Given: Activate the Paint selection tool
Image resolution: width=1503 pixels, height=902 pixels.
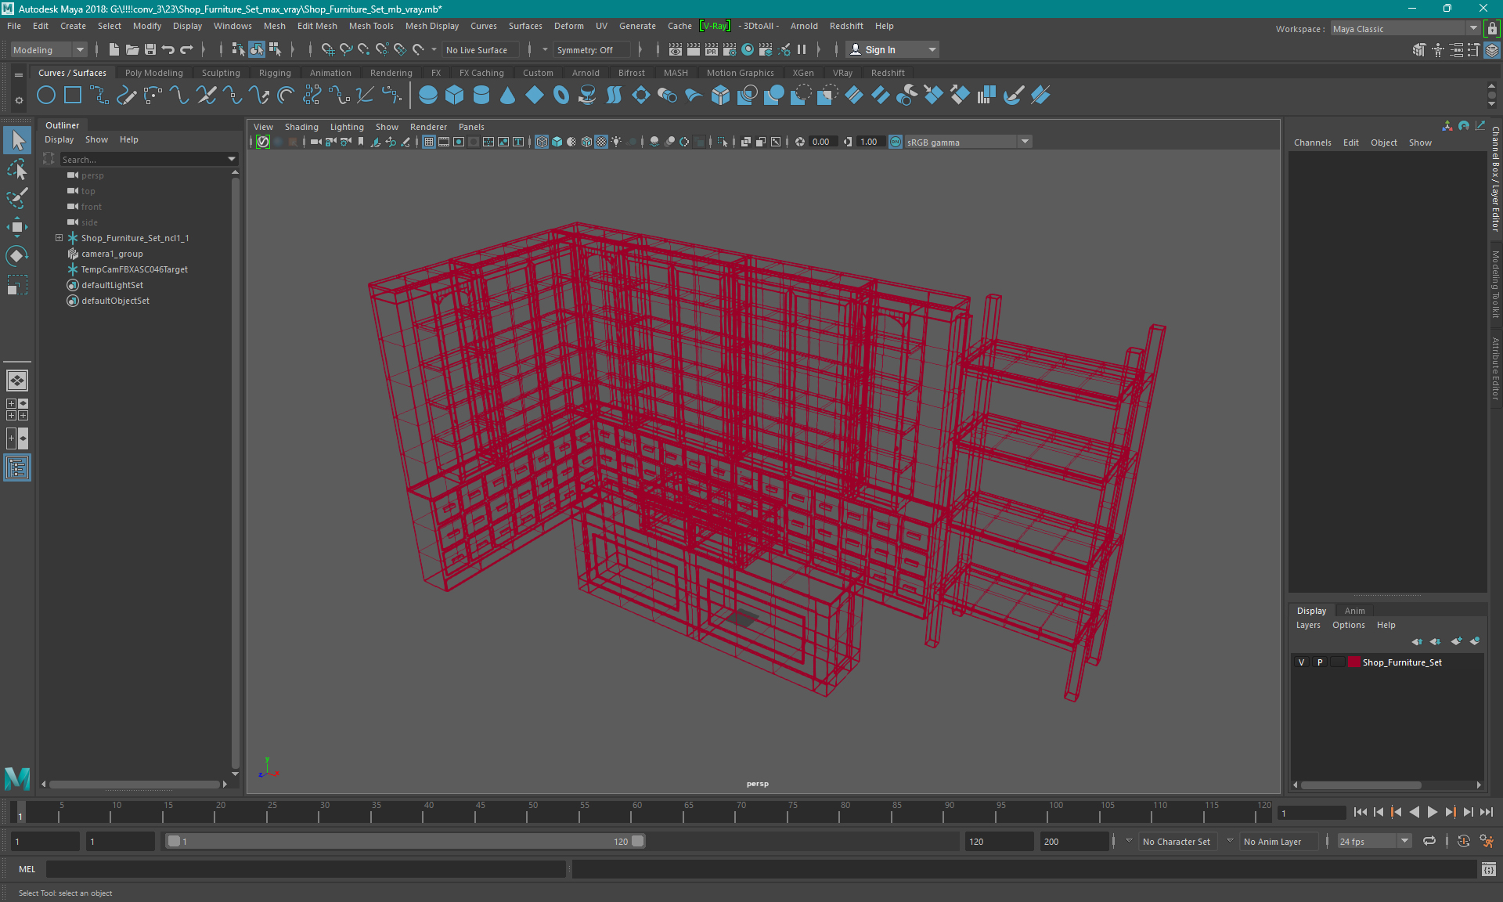Looking at the screenshot, I should (17, 198).
